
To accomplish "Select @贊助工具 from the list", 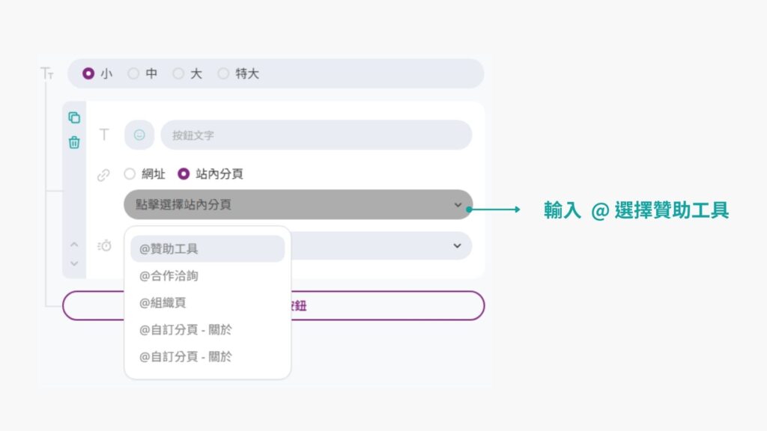I will [207, 248].
